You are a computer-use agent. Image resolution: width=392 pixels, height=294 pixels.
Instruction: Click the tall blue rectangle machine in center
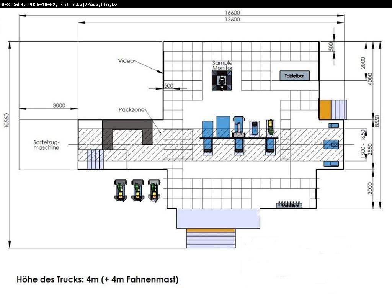[223, 126]
